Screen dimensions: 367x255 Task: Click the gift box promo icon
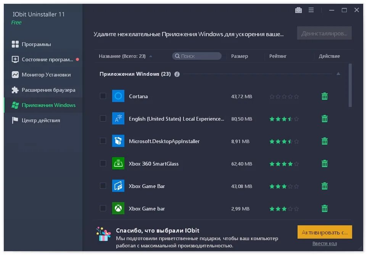click(x=103, y=234)
